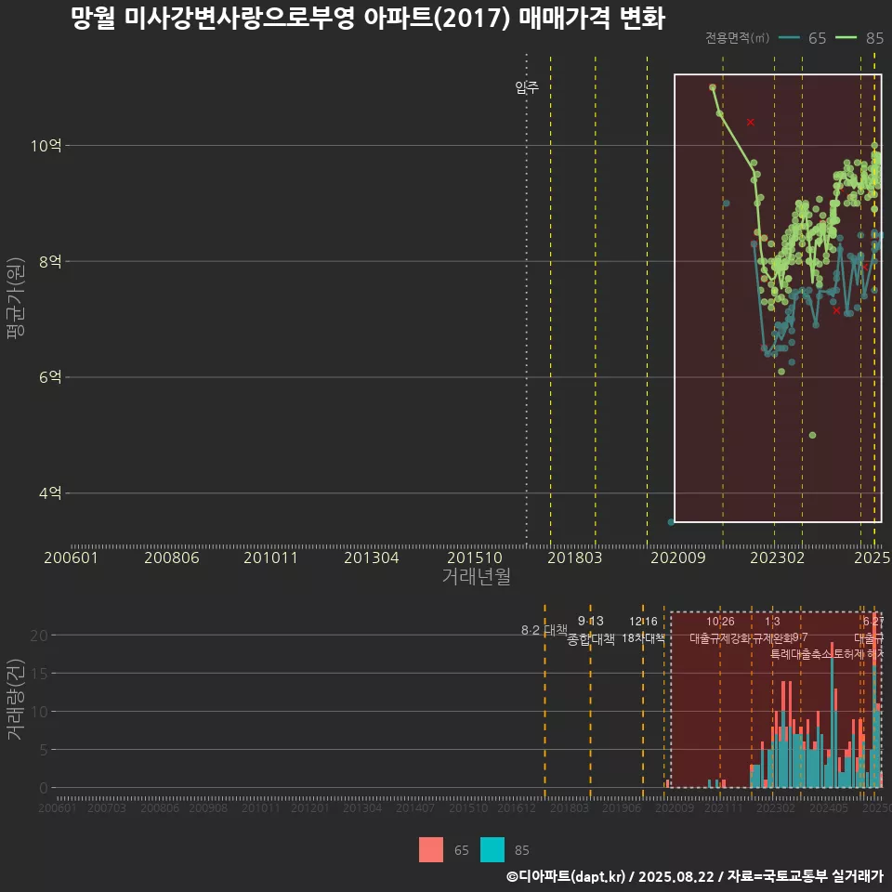Screen dimensions: 892x892
Task: Click '202009' on the price chart axis
Action: (677, 557)
